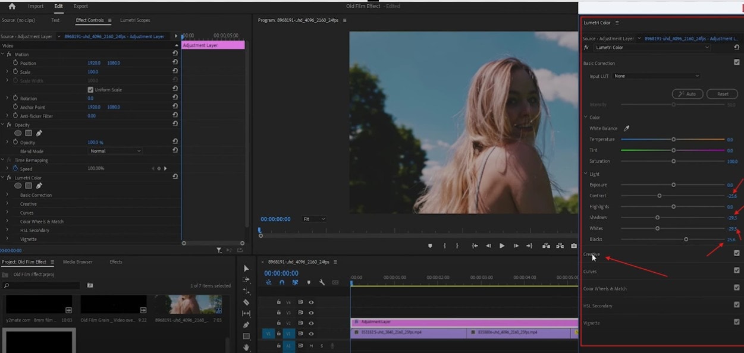Image resolution: width=744 pixels, height=353 pixels.
Task: Open the Export workspace tab
Action: coord(80,7)
